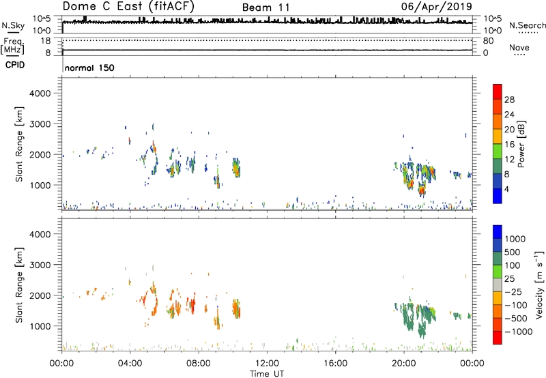Click the "Time UT" axis title
The height and width of the screenshot is (378, 546).
pos(267,374)
